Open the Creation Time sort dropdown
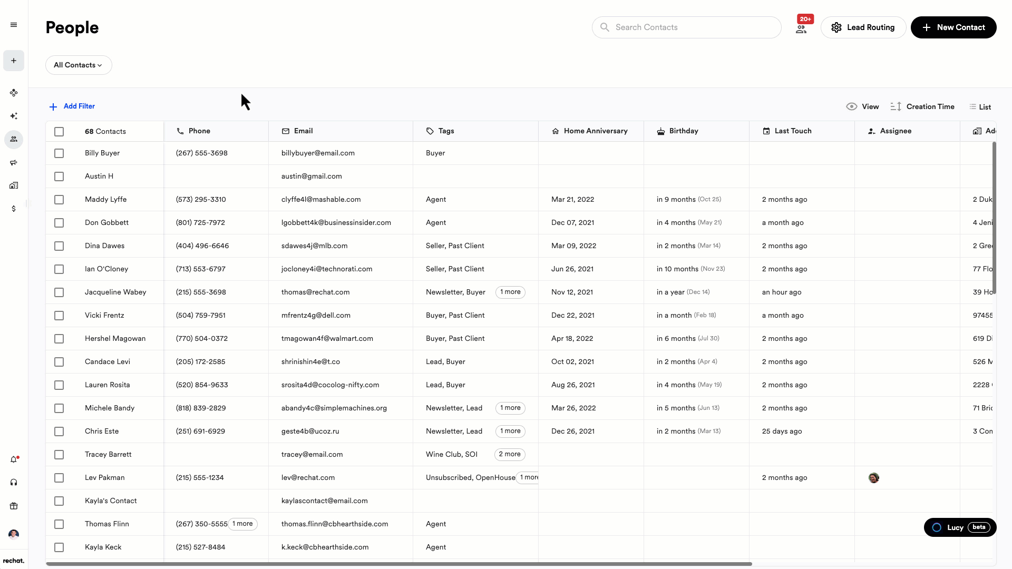Screen dimensions: 1012x569 tap(923, 106)
